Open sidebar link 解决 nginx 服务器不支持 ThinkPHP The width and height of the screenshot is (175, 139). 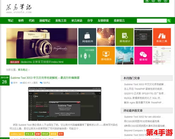[144, 103]
